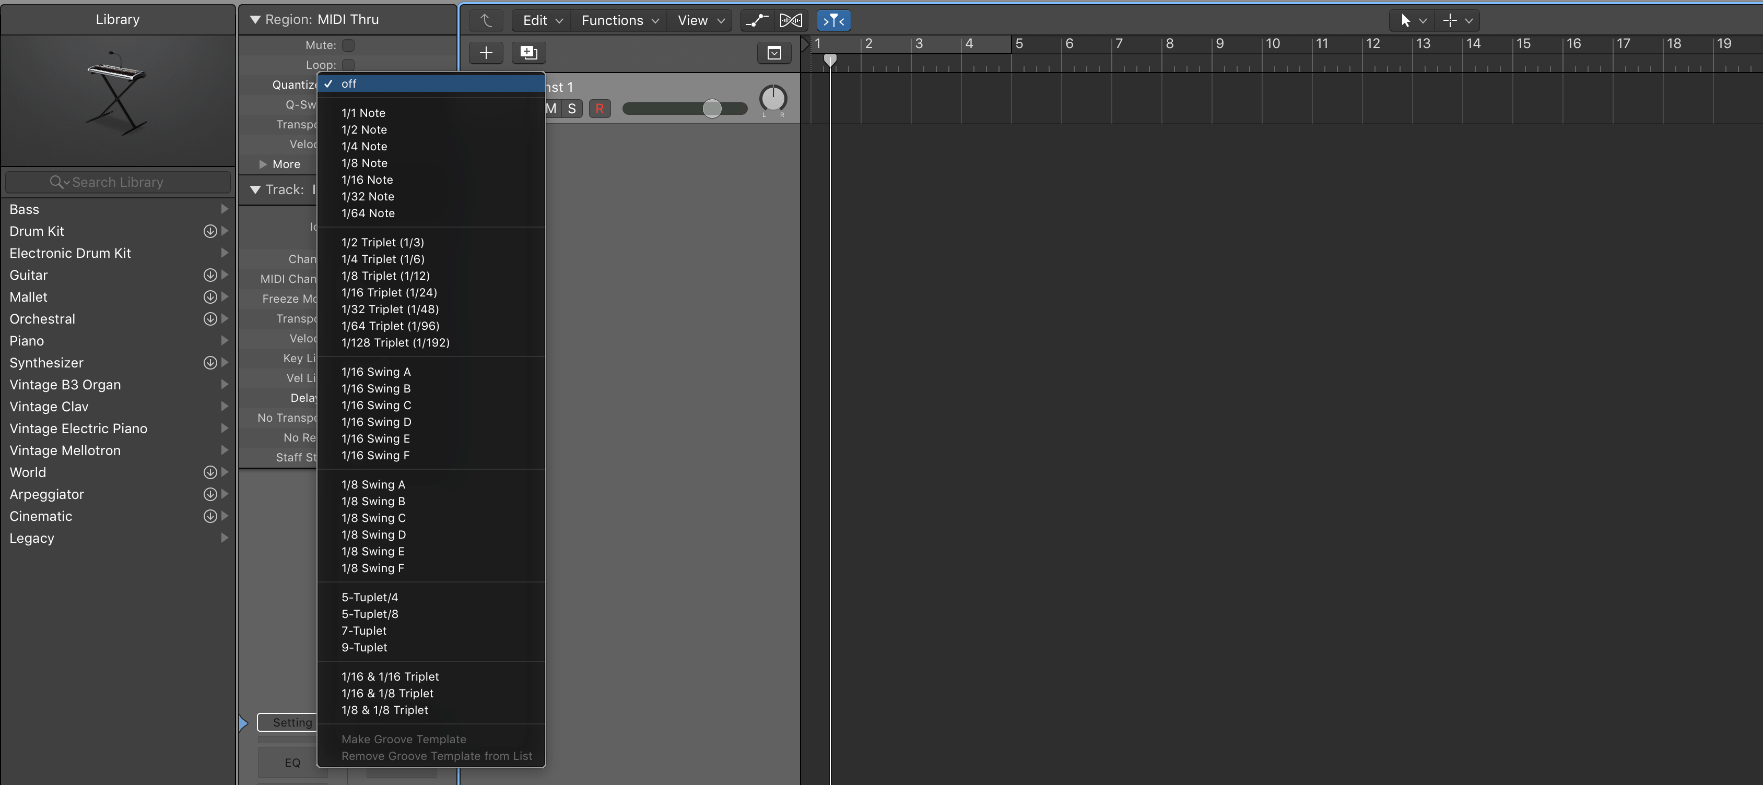Click the add track plus icon
The width and height of the screenshot is (1763, 785).
pos(486,53)
